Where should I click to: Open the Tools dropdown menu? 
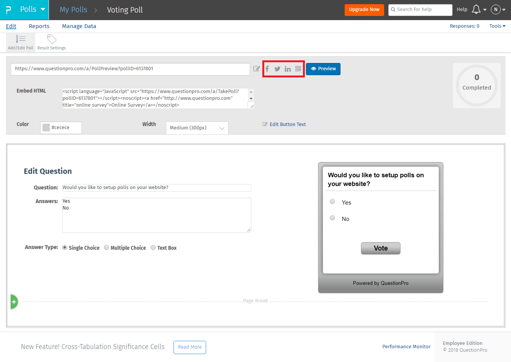[497, 26]
